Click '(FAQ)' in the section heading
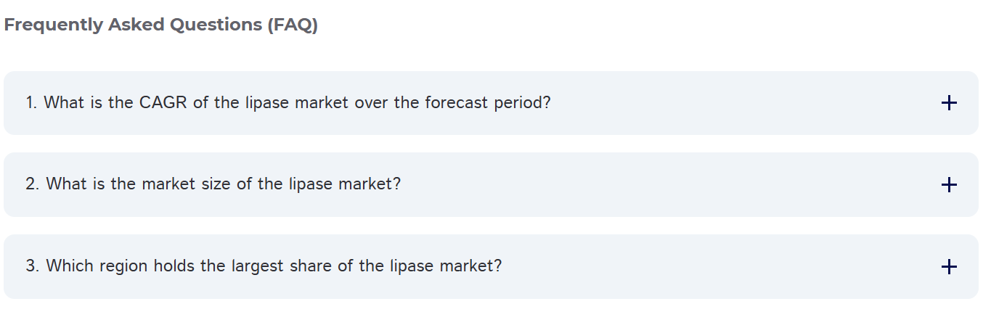Screen dimensions: 991x312 293,25
